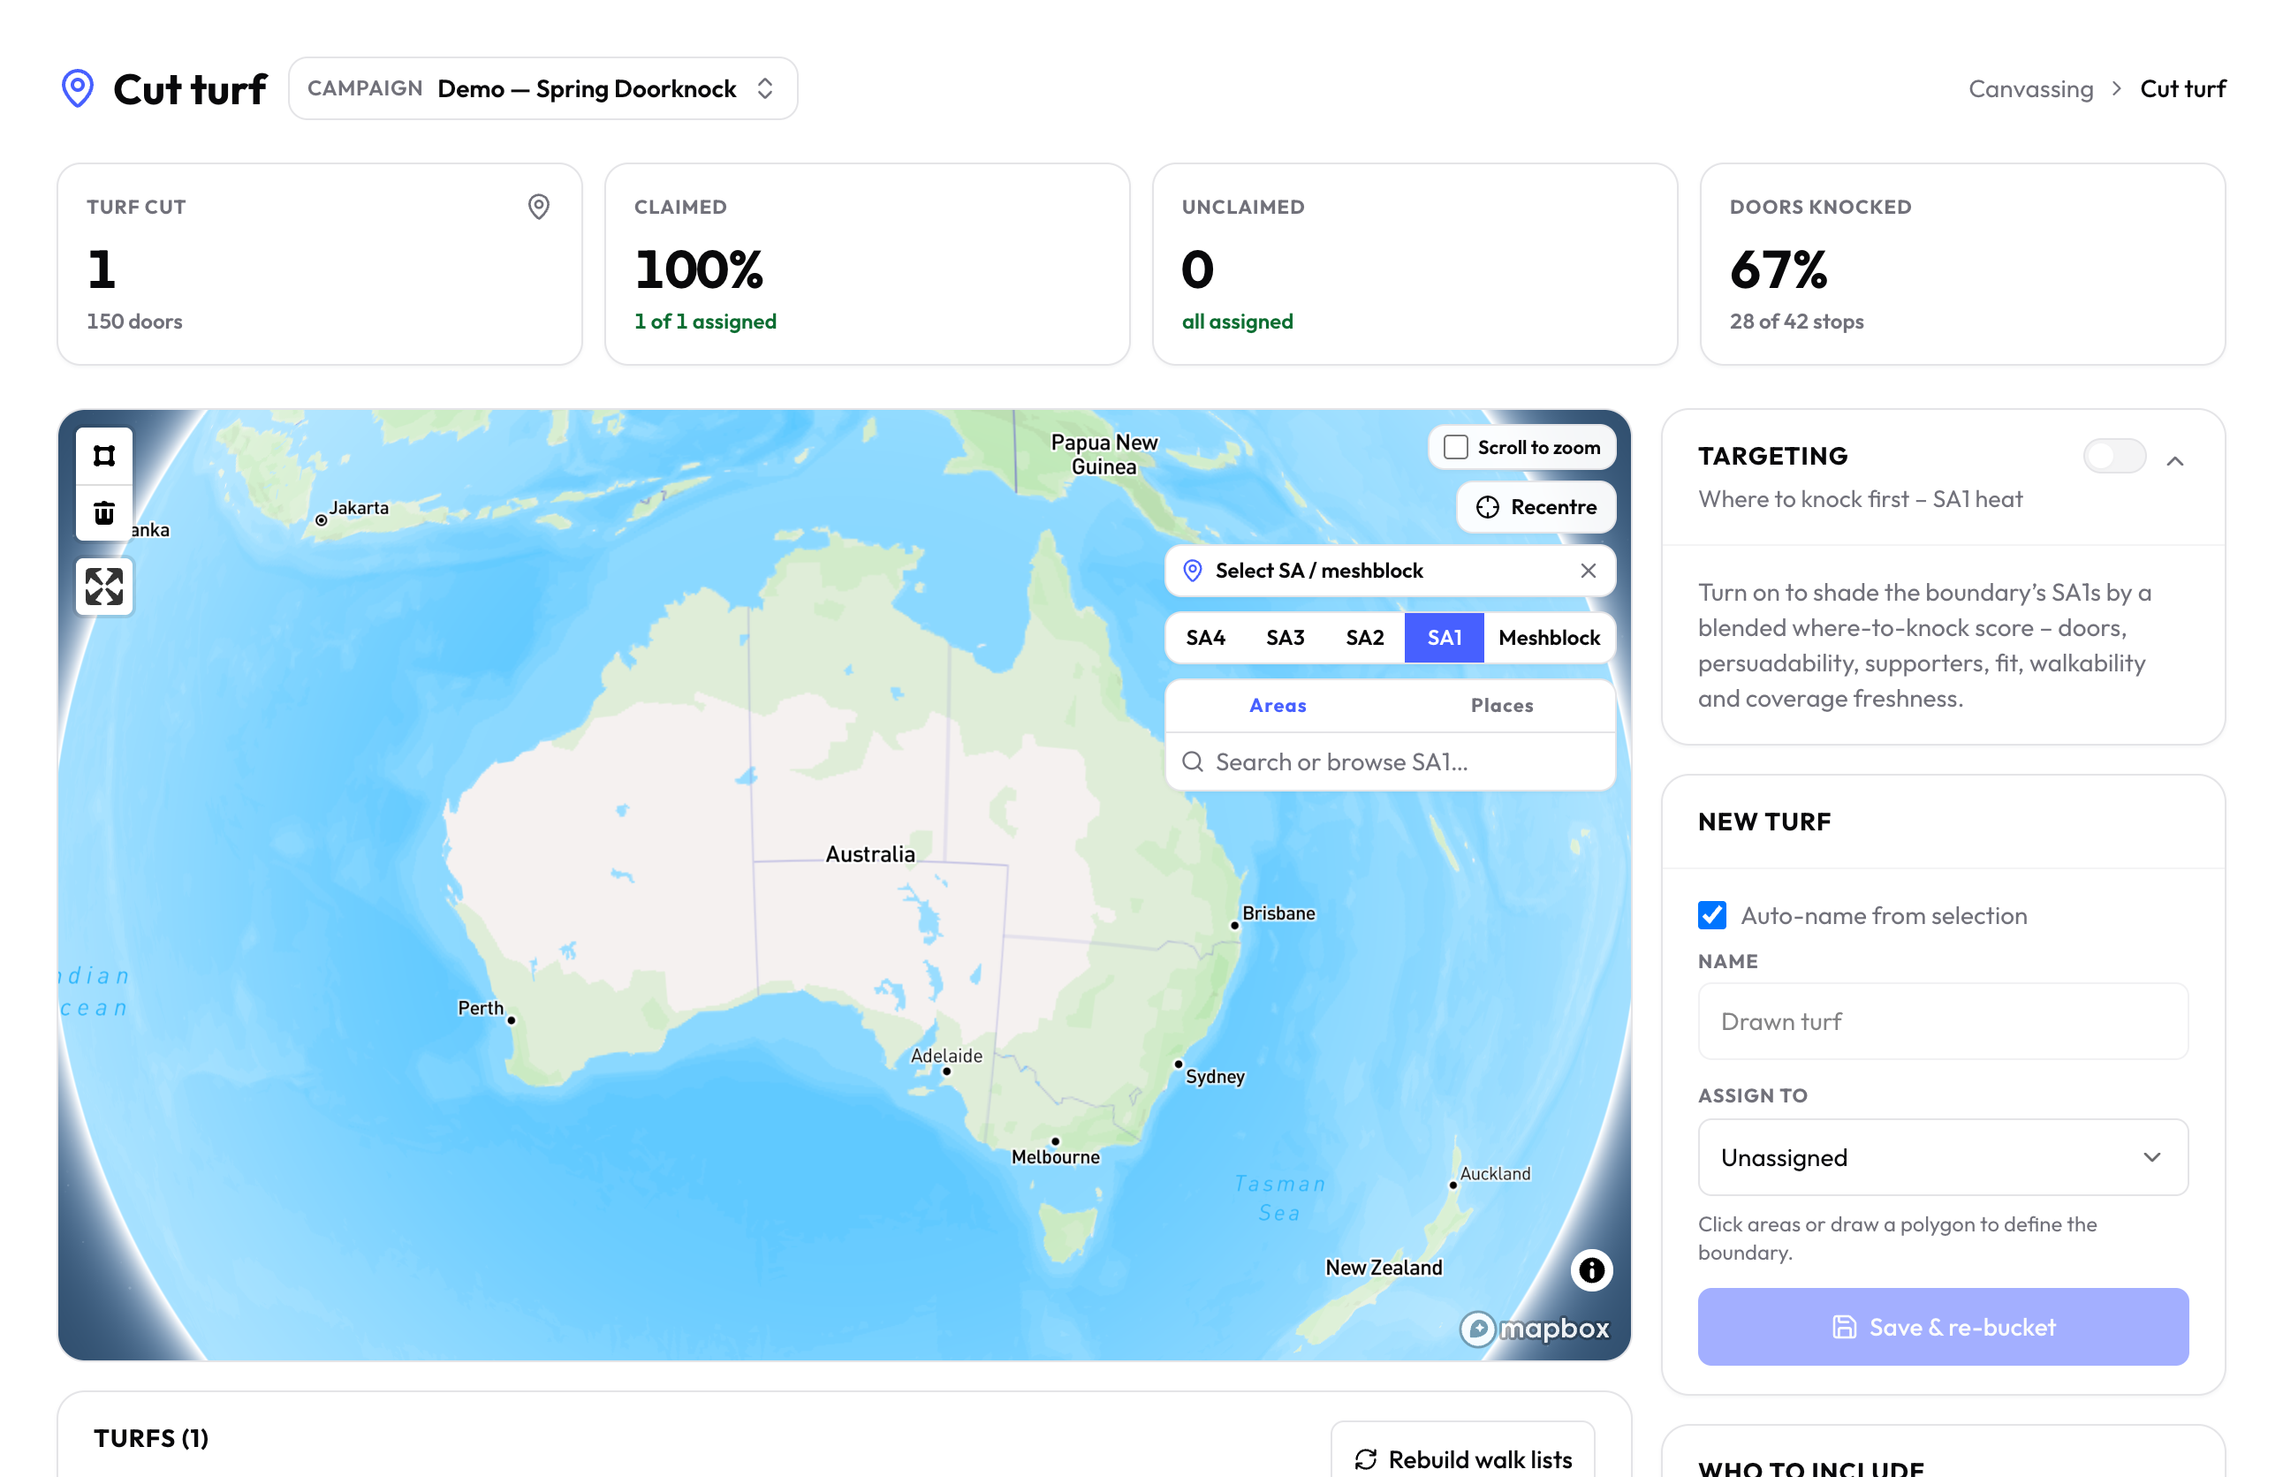Screen dimensions: 2283x1477
Task: Click Save & re-bucket button
Action: click(1943, 1327)
